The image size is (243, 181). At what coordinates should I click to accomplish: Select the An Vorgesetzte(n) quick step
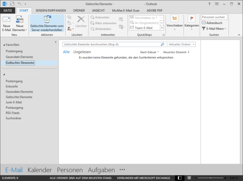tap(145, 23)
